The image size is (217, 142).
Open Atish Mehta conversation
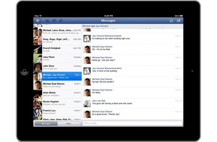(x=58, y=94)
